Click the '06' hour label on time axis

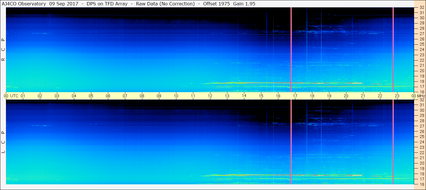pos(108,96)
